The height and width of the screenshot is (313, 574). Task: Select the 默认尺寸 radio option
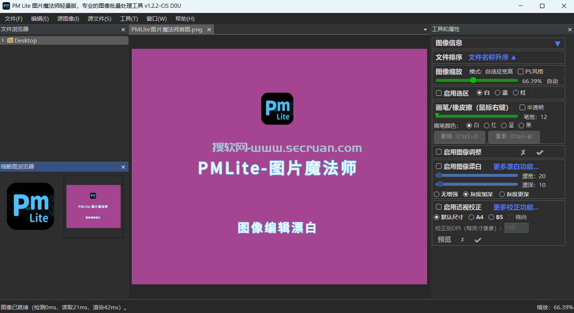coord(437,217)
